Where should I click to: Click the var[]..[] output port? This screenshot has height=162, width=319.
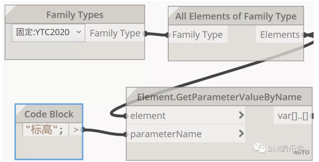(293, 116)
